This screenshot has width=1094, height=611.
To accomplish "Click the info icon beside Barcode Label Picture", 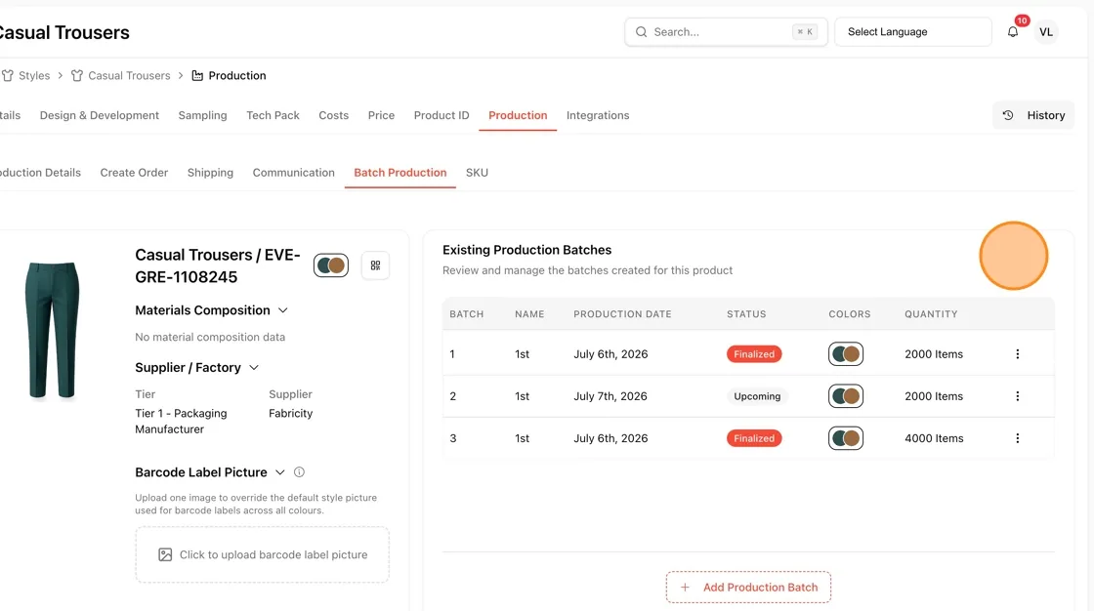I will 299,472.
